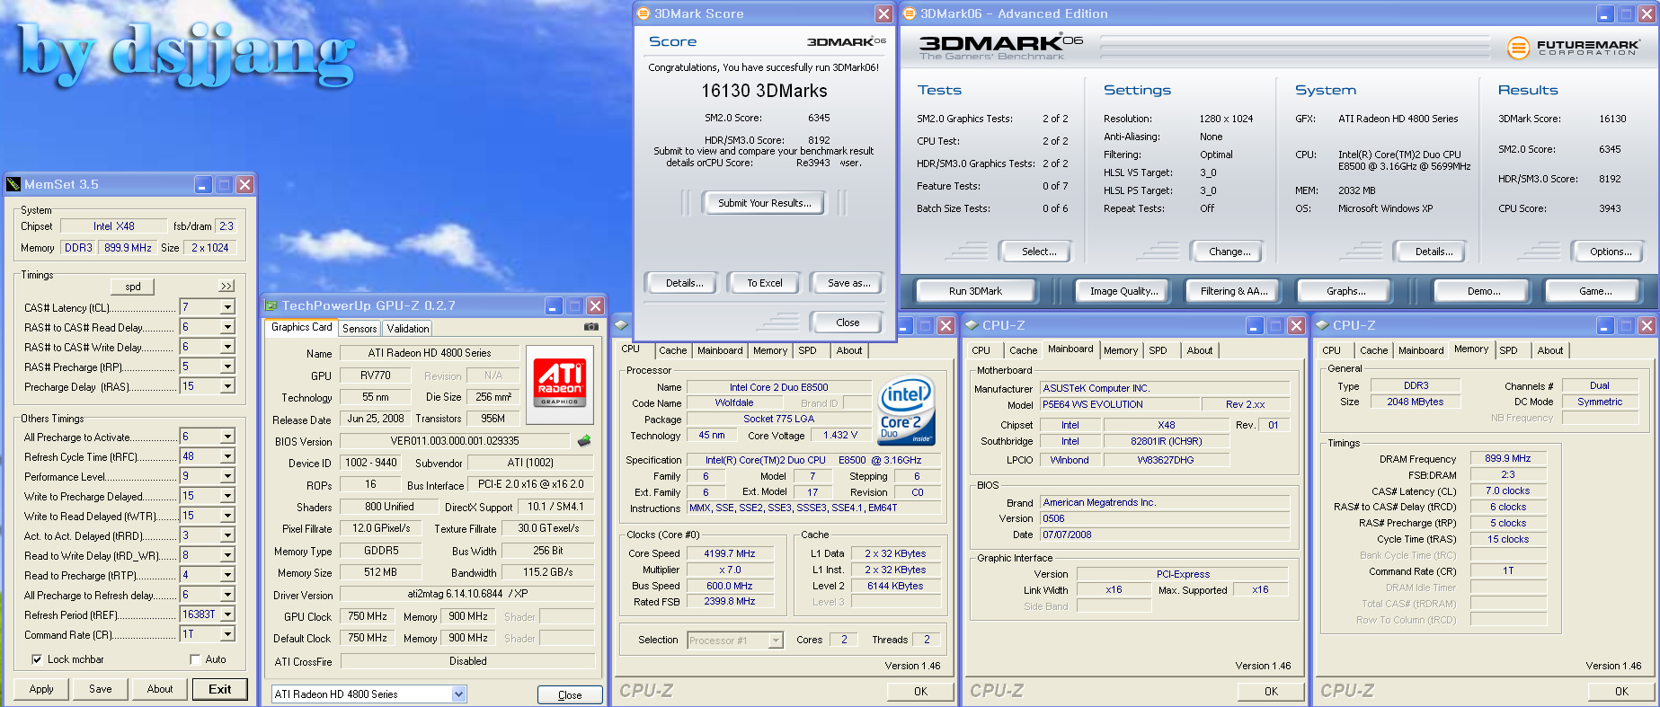Click the Game... button in 3DMark06
1660x707 pixels.
pos(1594,291)
